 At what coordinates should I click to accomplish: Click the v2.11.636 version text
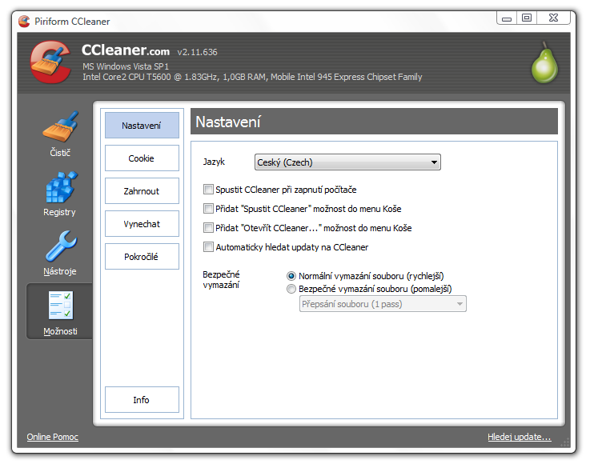(x=197, y=52)
